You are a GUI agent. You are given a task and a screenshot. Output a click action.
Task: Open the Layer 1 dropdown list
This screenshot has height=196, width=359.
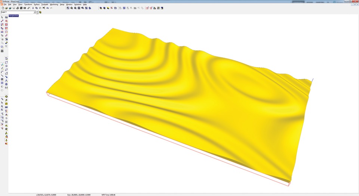click(x=35, y=12)
